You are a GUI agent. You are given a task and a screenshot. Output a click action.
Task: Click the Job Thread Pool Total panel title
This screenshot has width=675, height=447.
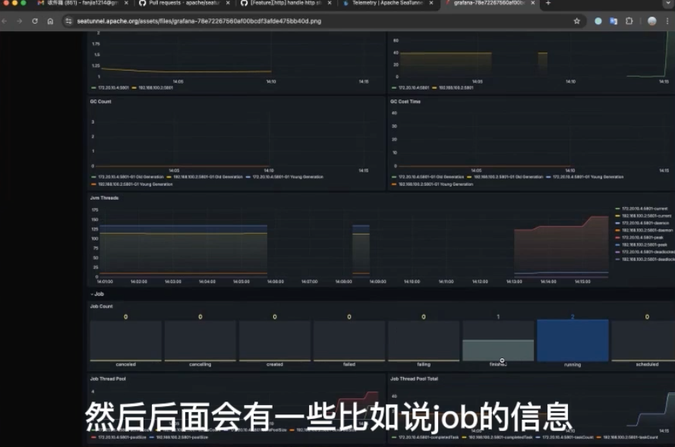click(414, 379)
